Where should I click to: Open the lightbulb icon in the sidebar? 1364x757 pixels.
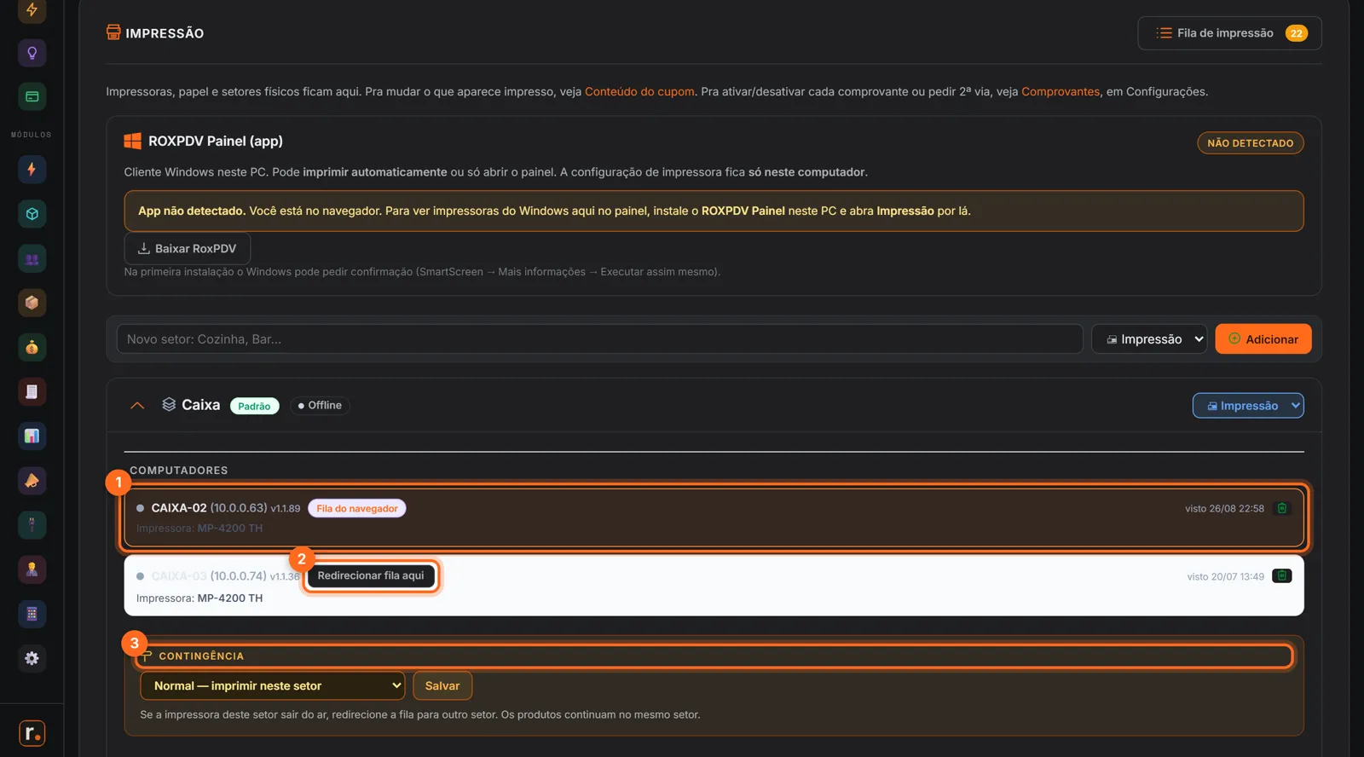[32, 53]
